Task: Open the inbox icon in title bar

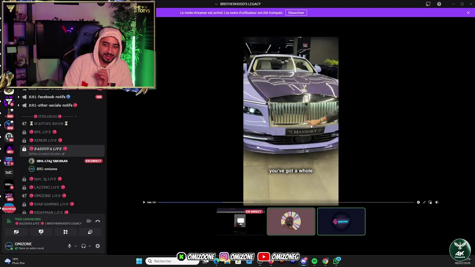Action: click(x=428, y=4)
